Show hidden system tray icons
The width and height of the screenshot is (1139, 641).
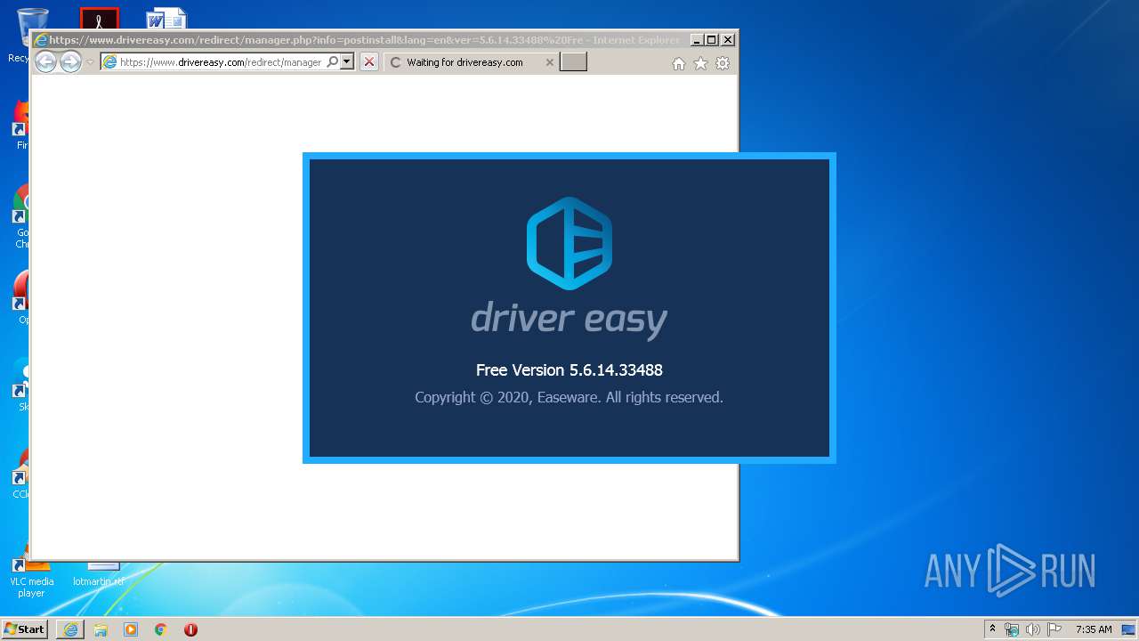993,629
